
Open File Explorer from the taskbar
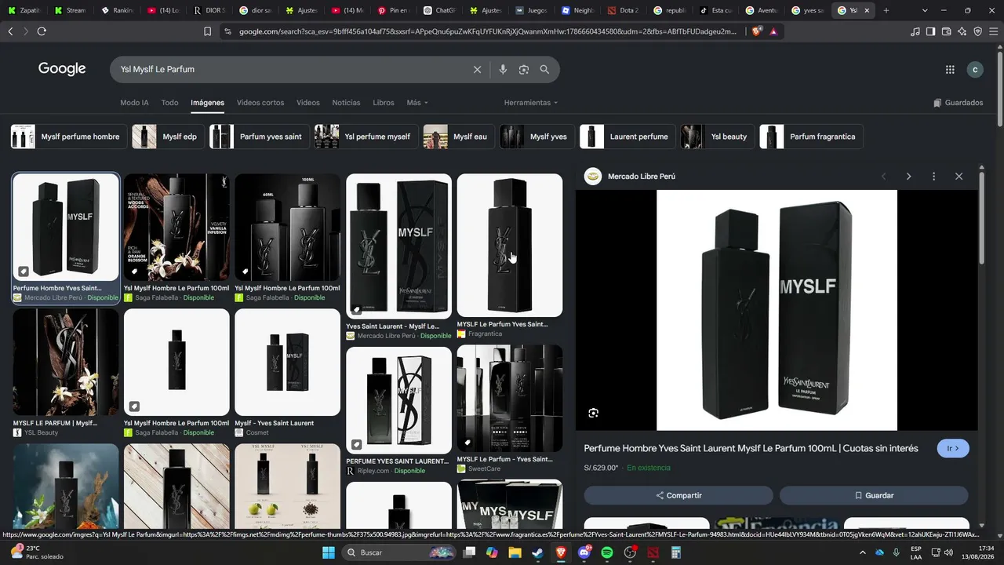pos(515,552)
